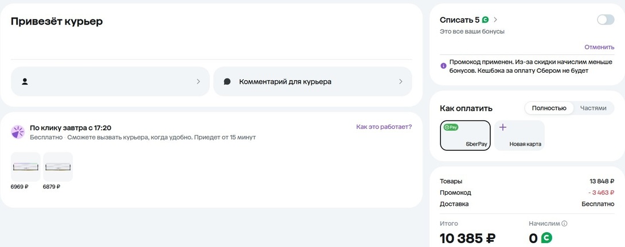Click the purple delivery spinner icon
Viewport: 625px width, 247px height.
coord(18,132)
